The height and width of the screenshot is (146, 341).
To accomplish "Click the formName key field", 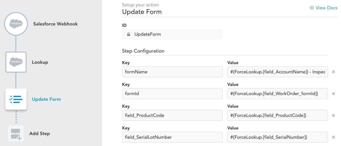I will pyautogui.click(x=172, y=72).
